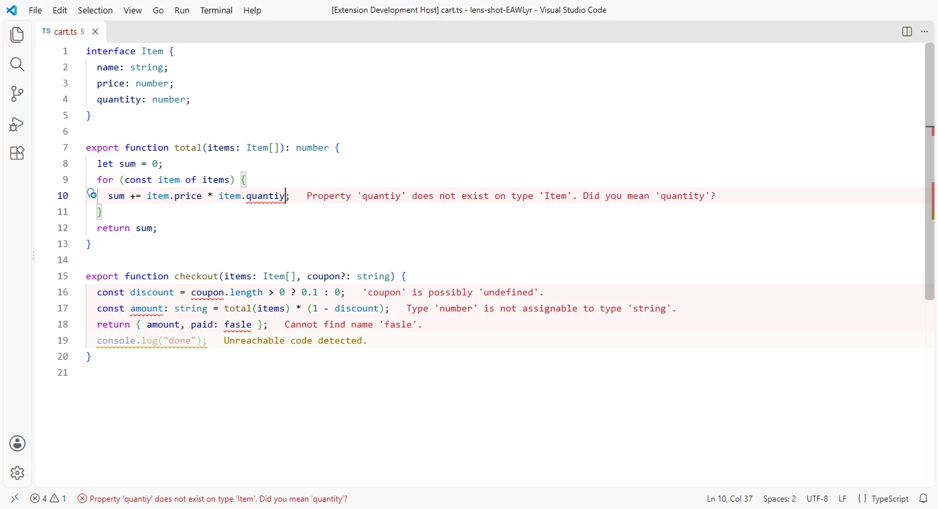Open the Run and Debug view

pos(17,124)
